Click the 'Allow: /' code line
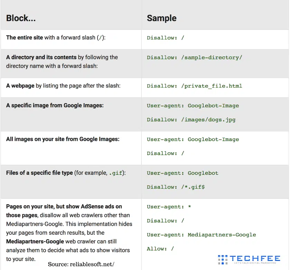The width and height of the screenshot is (290, 270). (x=160, y=249)
